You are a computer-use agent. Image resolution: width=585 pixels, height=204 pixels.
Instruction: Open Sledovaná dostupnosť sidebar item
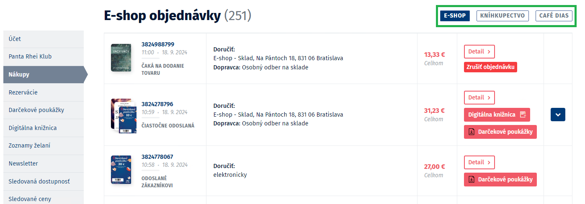point(44,181)
